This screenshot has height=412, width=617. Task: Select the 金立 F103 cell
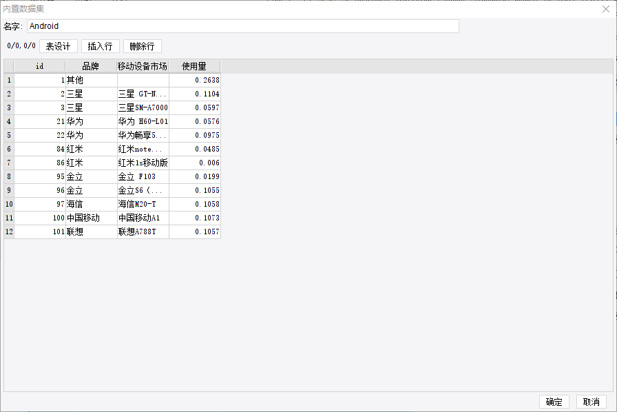point(143,176)
